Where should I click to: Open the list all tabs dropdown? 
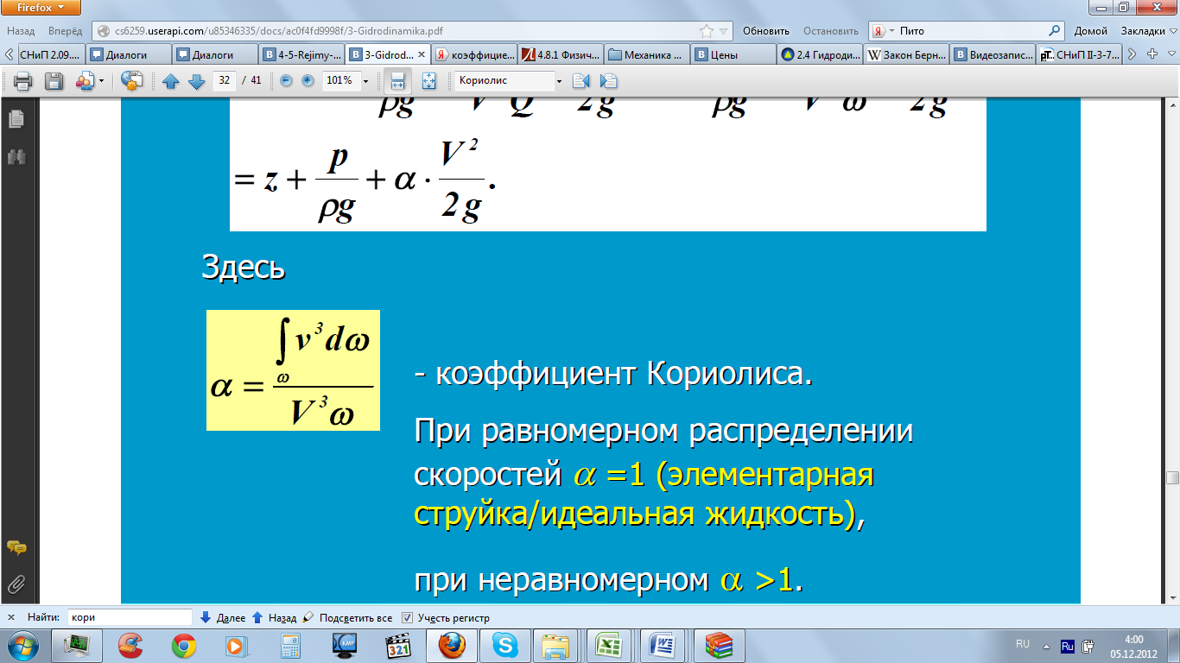[1170, 54]
